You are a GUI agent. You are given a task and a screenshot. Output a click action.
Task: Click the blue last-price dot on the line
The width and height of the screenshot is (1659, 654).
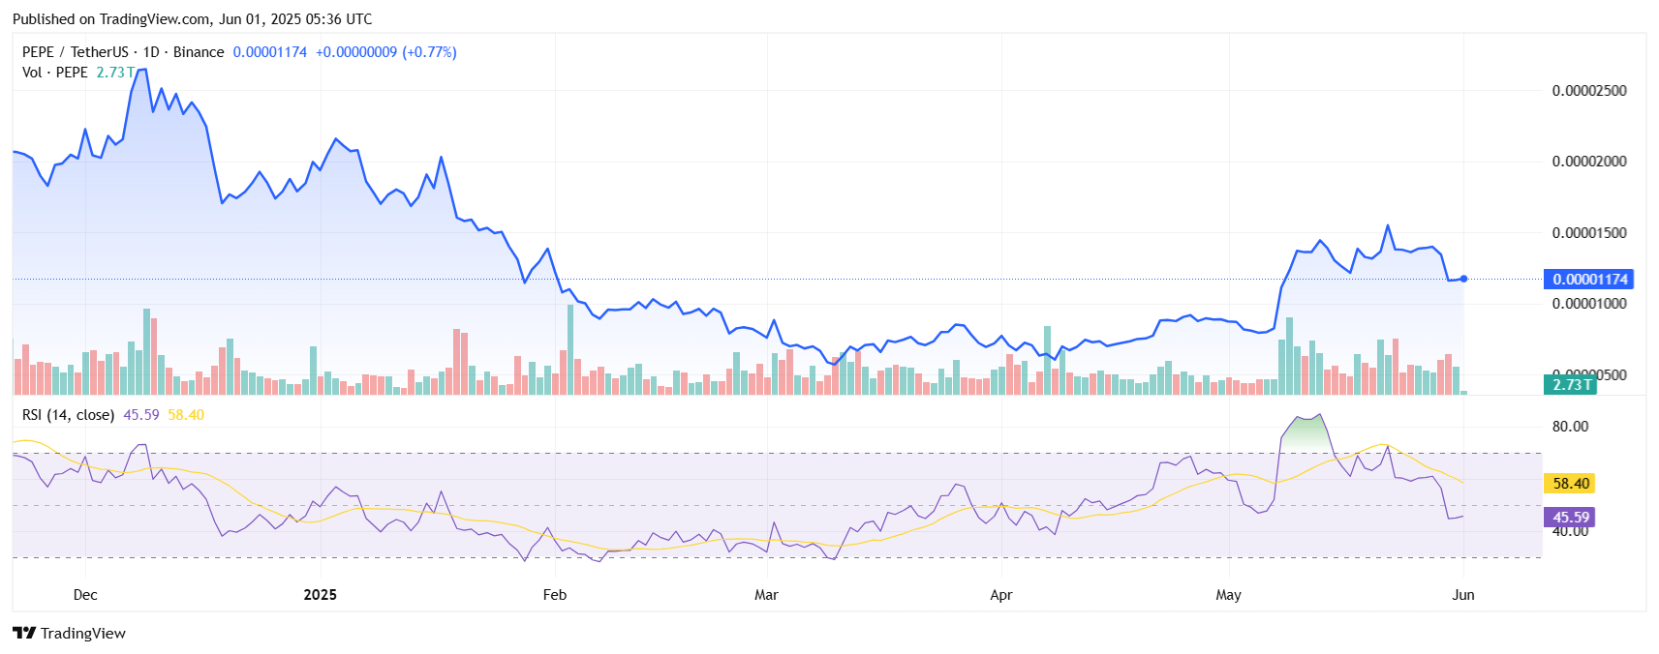1463,279
